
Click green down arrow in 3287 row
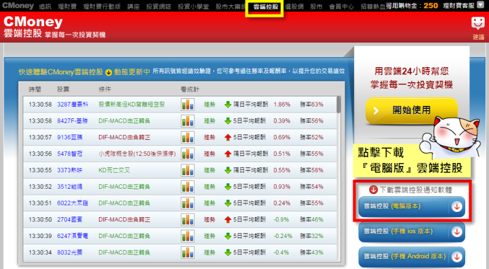[228, 104]
